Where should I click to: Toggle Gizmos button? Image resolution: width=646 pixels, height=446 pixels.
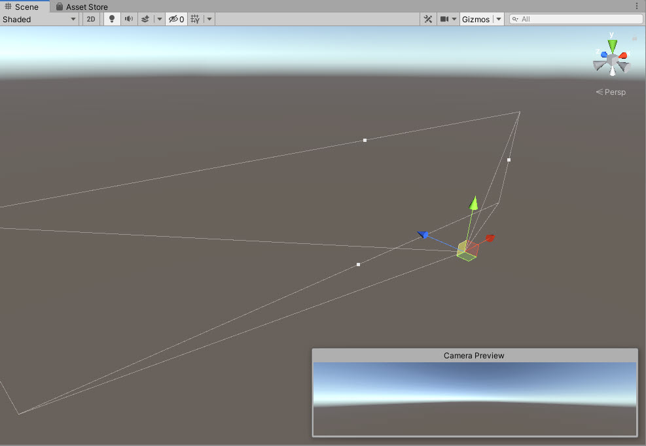point(476,20)
